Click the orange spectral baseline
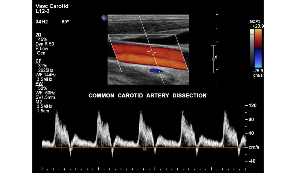Viewport: 296px width, 173px height. pos(143,147)
